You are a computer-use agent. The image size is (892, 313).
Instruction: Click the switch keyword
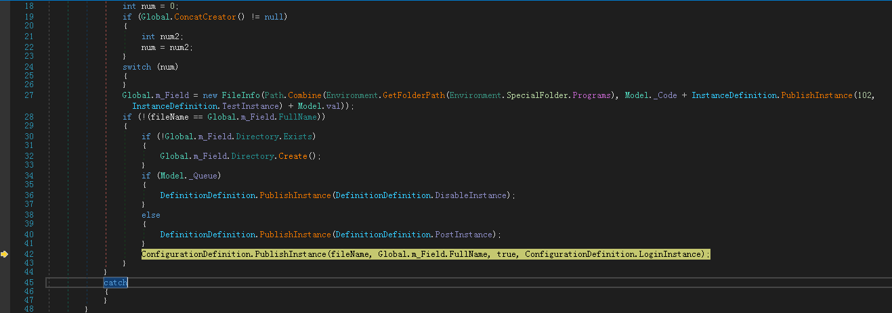pos(137,67)
